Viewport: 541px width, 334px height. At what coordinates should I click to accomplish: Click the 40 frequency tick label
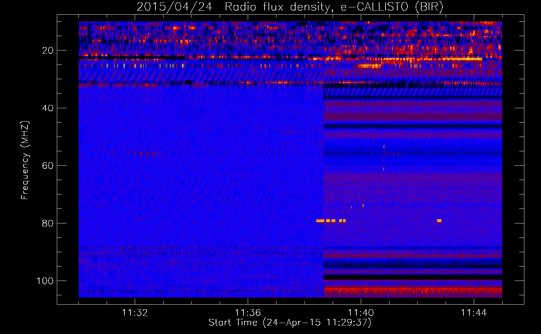point(48,108)
